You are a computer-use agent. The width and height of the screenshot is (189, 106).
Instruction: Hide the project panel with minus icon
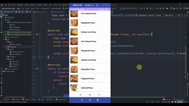pos(30,12)
